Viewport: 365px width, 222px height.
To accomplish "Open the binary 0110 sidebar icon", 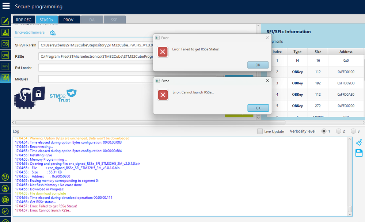I will (5, 177).
